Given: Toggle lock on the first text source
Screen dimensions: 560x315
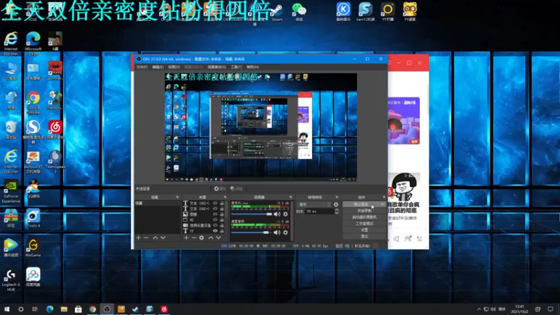Looking at the screenshot, I should (x=222, y=203).
